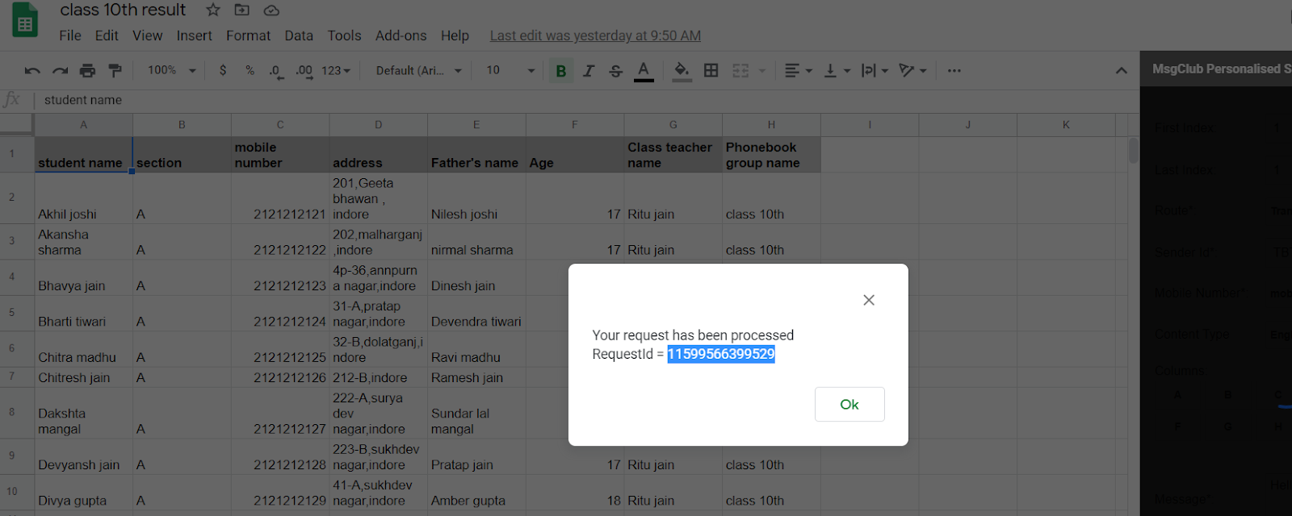The image size is (1292, 516).
Task: Open the horizontal align dropdown
Action: click(x=798, y=71)
